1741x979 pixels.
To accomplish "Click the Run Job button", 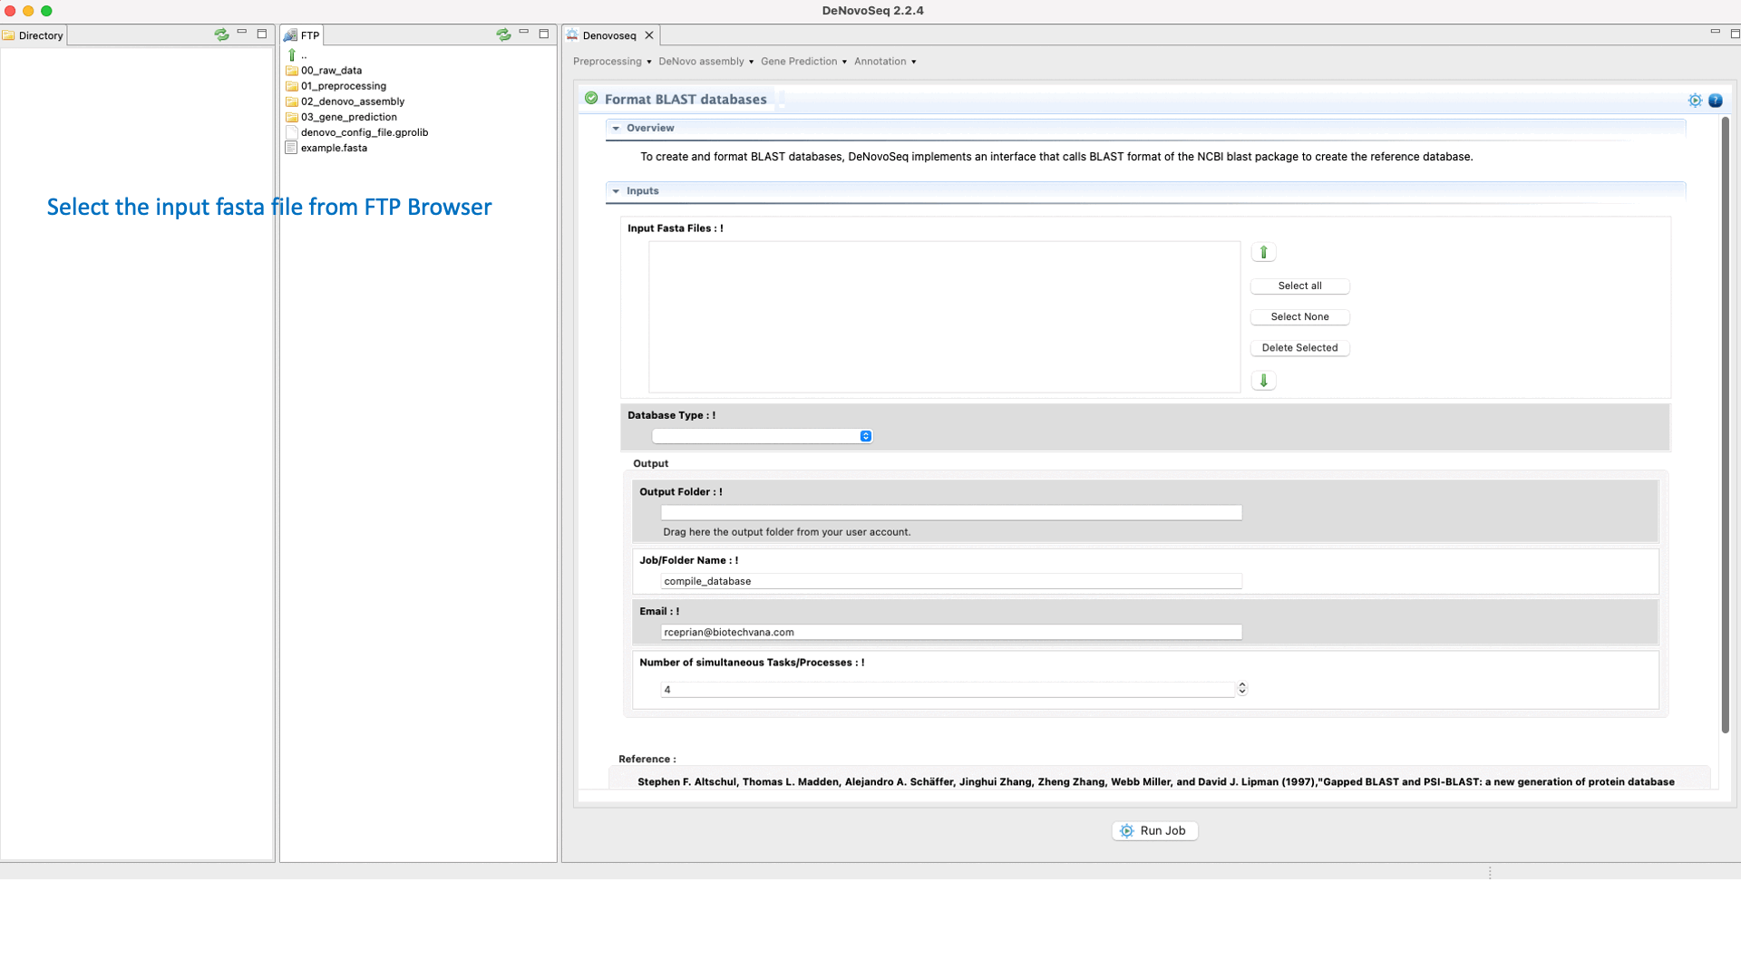I will (x=1154, y=830).
